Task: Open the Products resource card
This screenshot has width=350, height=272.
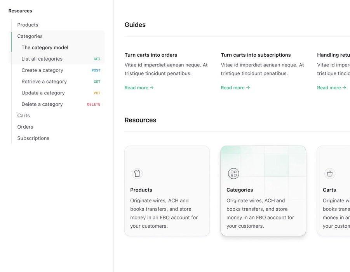Action: pyautogui.click(x=167, y=191)
